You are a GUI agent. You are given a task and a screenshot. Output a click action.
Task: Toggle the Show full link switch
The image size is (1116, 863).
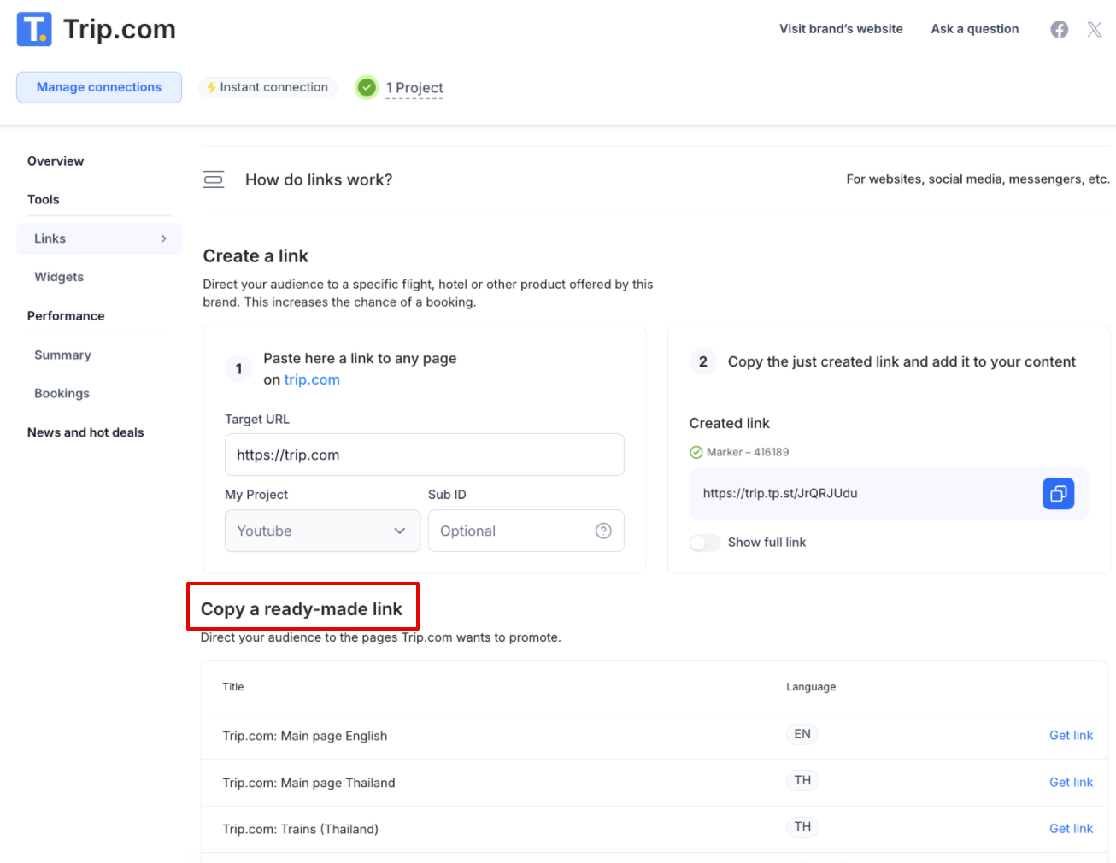pos(705,543)
